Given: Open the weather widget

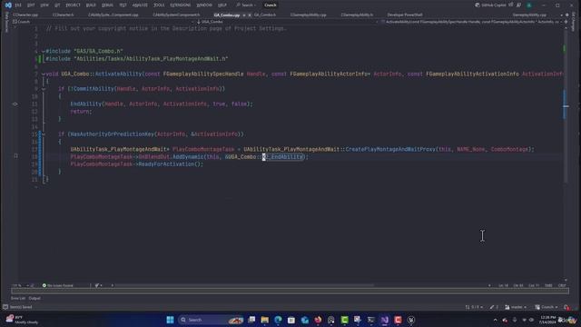Looking at the screenshot, I should point(22,320).
